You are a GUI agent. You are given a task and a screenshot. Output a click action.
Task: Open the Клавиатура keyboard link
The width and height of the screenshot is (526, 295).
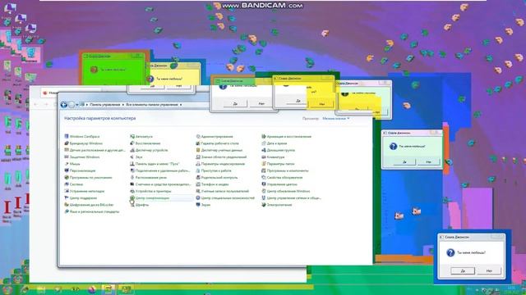[x=273, y=157]
